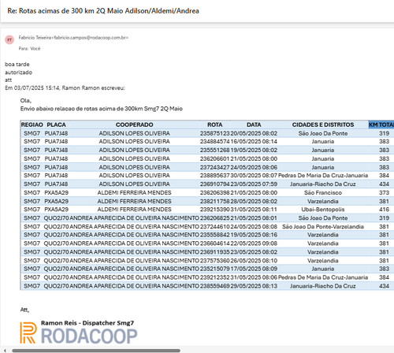The image size is (394, 353).
Task: Click route number 236604614
Action: click(215, 243)
